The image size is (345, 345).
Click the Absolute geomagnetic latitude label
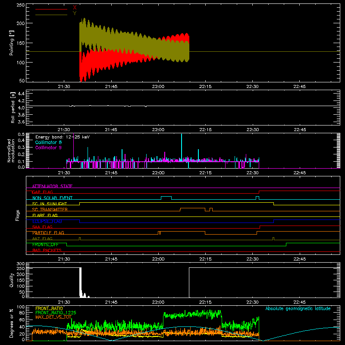tap(298, 308)
